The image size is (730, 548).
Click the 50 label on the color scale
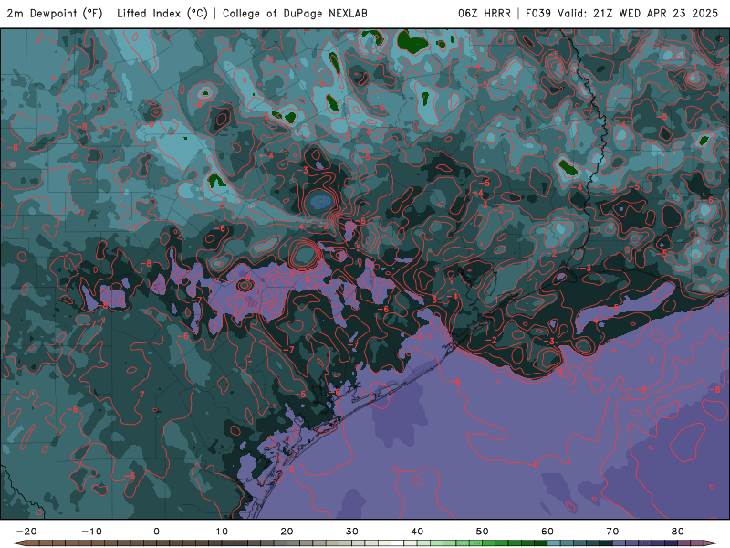(483, 532)
